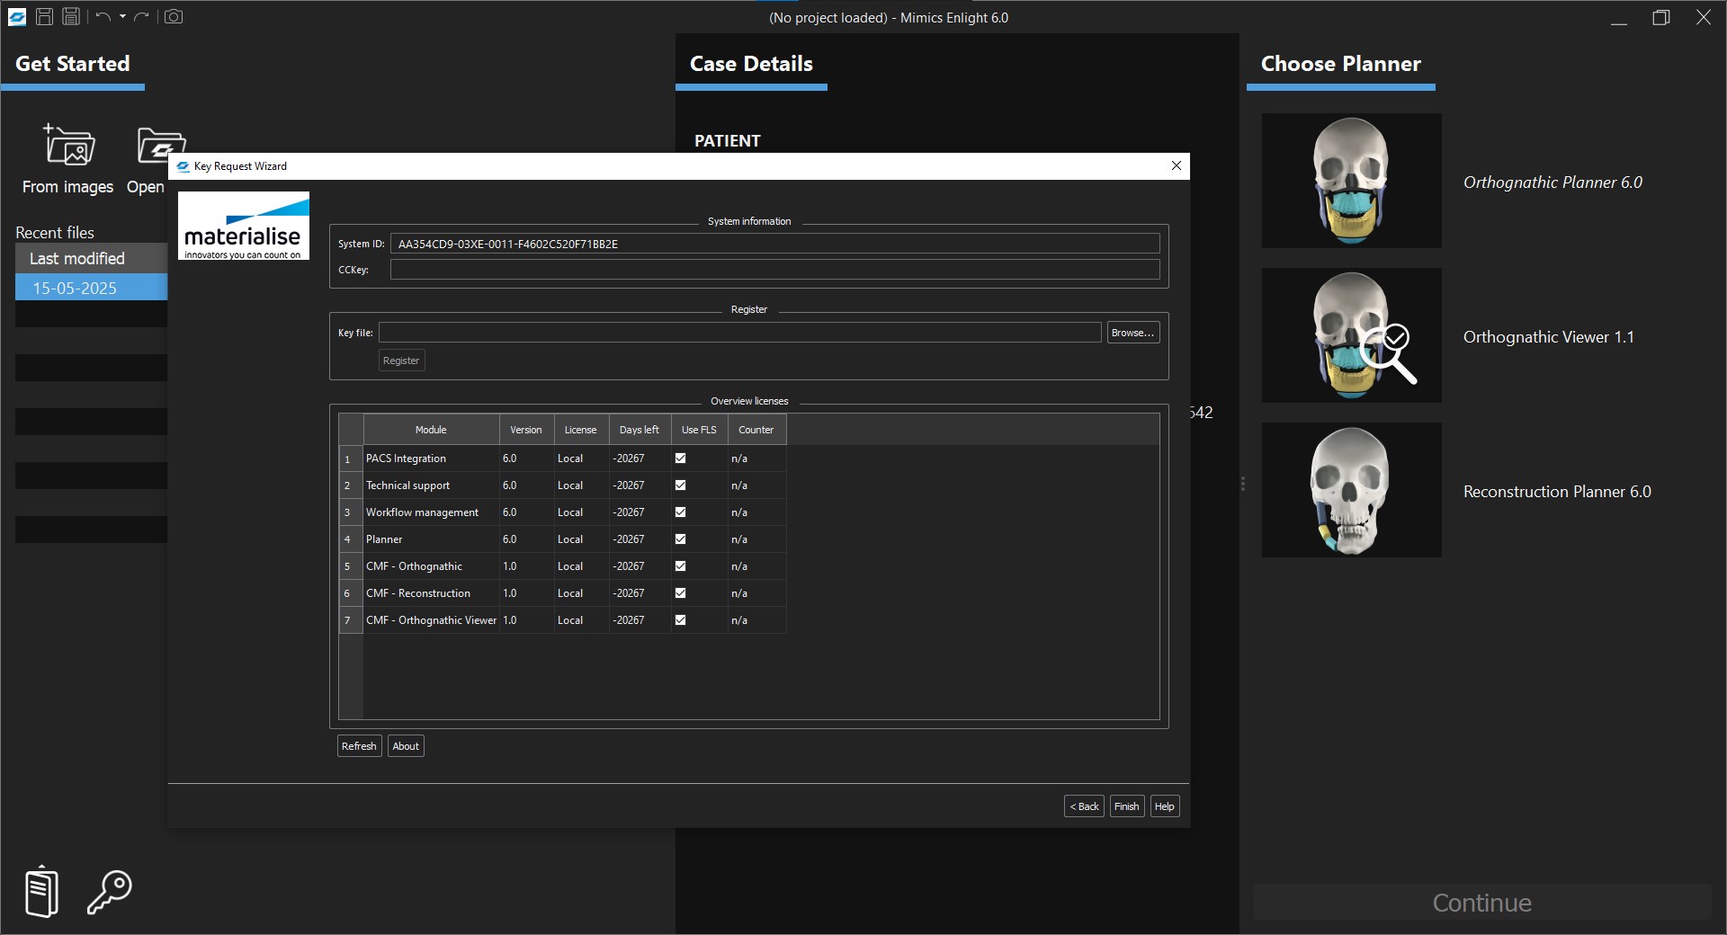This screenshot has height=935, width=1727.
Task: Toggle Use FLS for Planner module
Action: pyautogui.click(x=681, y=539)
